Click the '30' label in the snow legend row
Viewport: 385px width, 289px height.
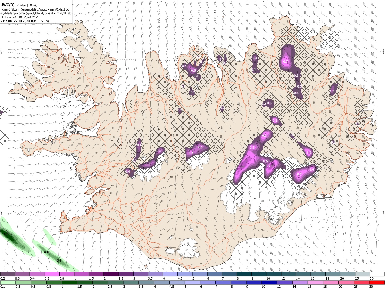tap(372, 278)
